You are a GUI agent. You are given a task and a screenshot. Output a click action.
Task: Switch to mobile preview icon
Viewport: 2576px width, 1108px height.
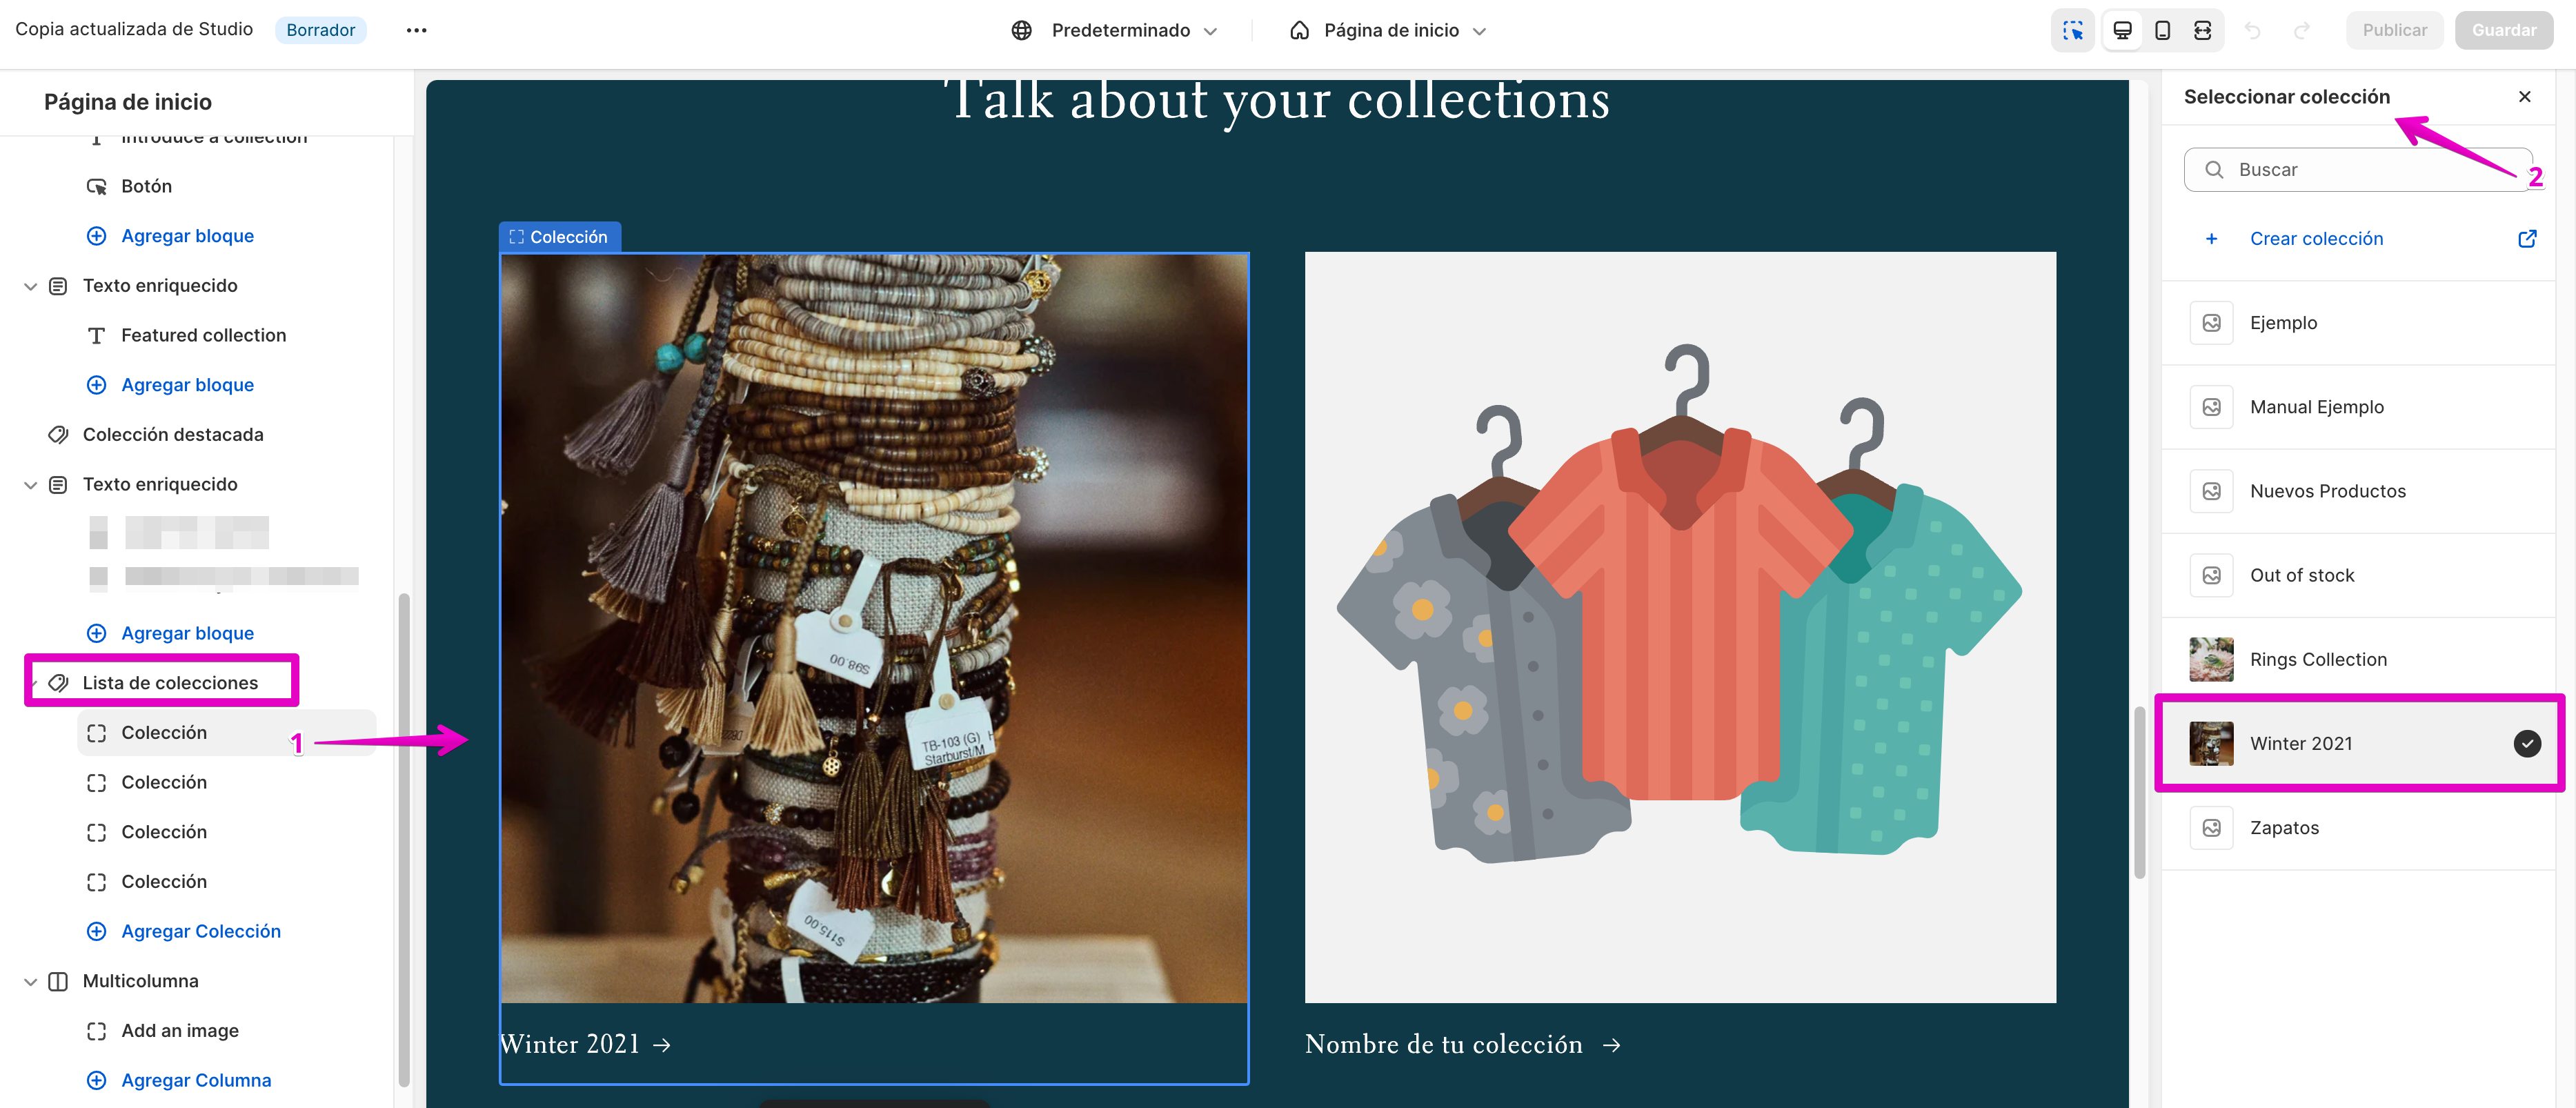(x=2162, y=30)
